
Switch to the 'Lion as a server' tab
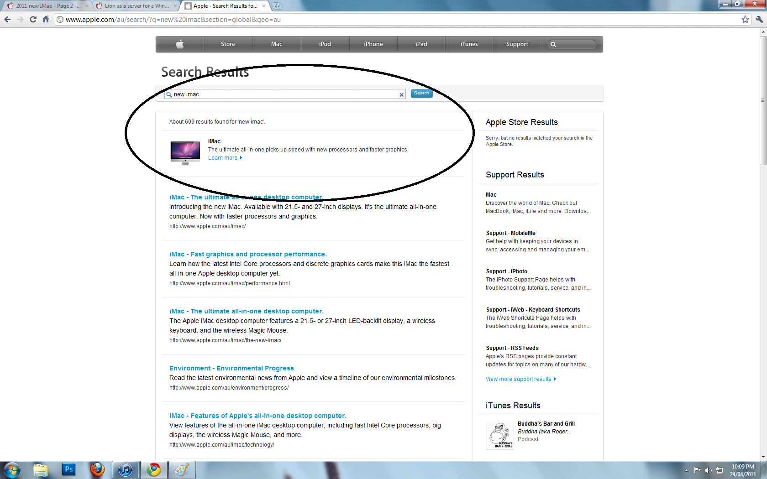[136, 6]
